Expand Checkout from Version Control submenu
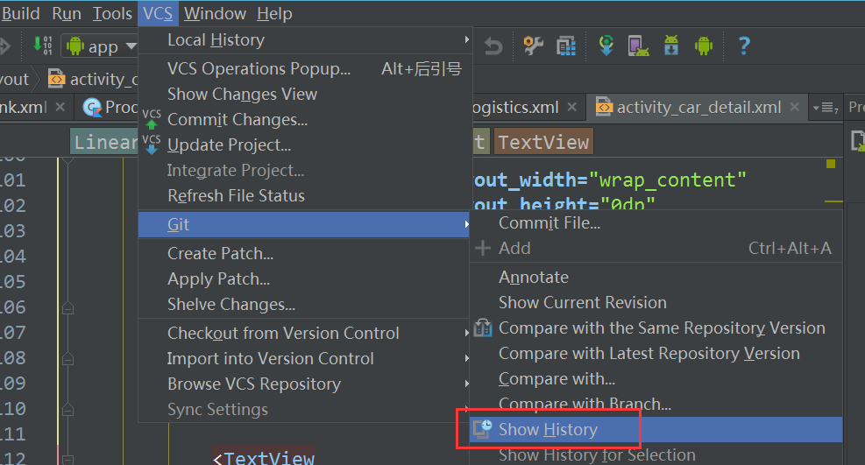This screenshot has width=865, height=465. tap(467, 333)
